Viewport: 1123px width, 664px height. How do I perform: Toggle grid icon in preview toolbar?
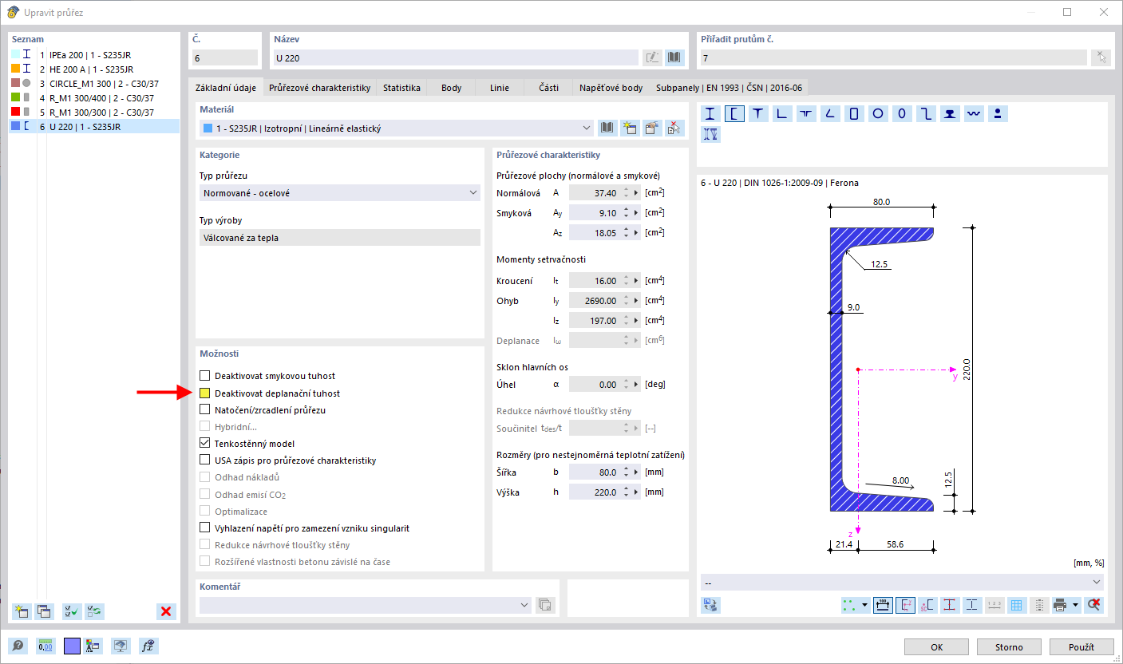[1017, 605]
